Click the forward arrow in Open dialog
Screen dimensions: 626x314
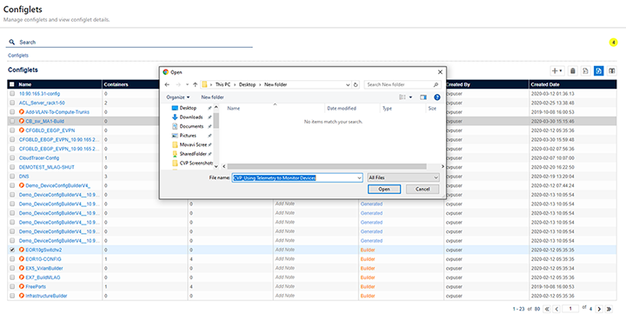click(178, 84)
